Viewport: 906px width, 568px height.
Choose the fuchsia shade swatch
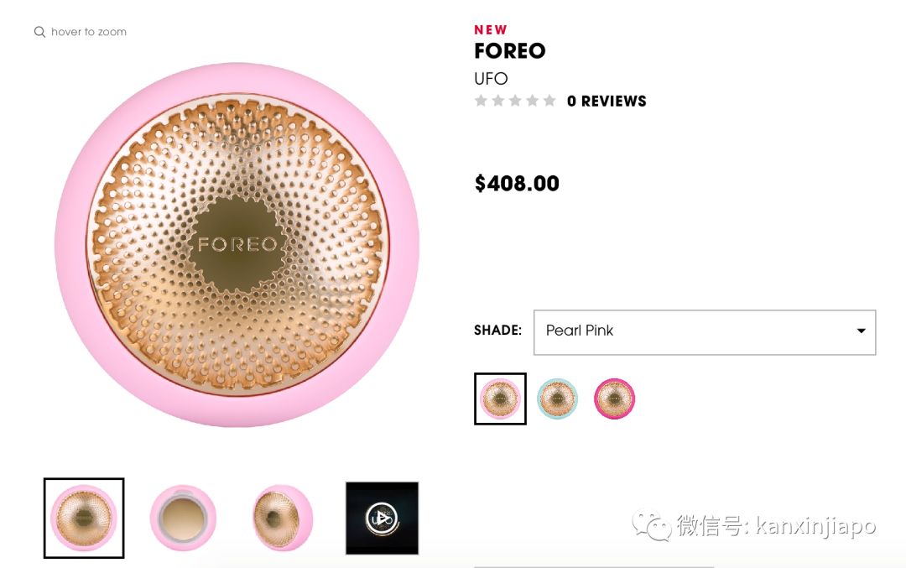pyautogui.click(x=614, y=399)
